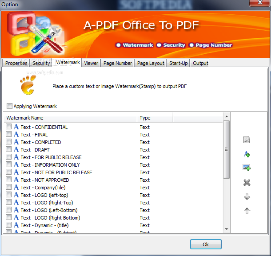Click the Ok button
This screenshot has height=256, width=271.
point(206,244)
